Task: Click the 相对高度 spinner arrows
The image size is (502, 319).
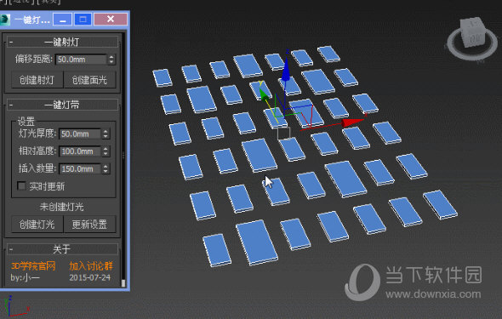Action: [x=106, y=151]
